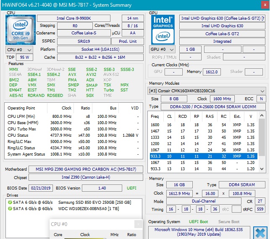Click the Windows 10 Home operating system field
The width and height of the screenshot is (270, 239).
coord(199,232)
